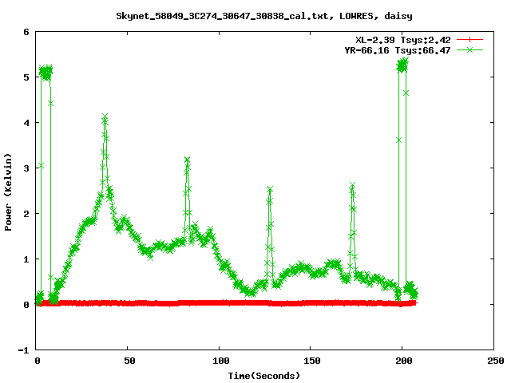This screenshot has width=511, height=383.
Task: Click the green peak near 128 seconds
Action: click(x=270, y=188)
